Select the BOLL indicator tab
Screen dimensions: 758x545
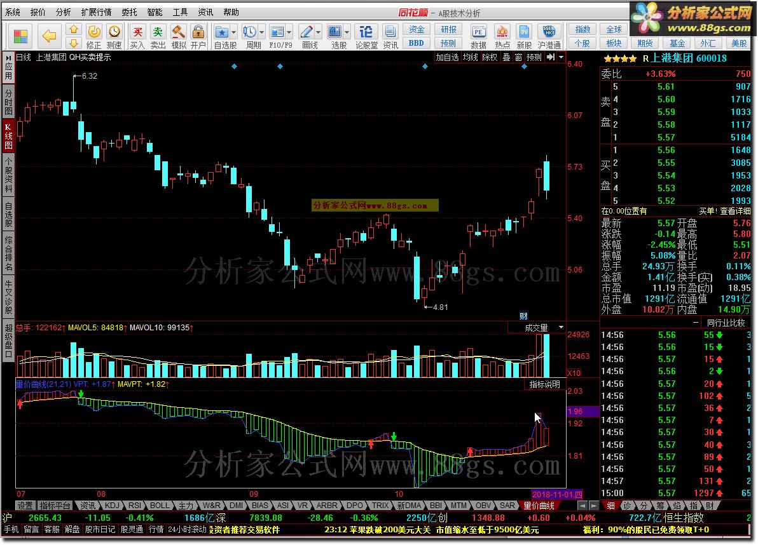[160, 506]
